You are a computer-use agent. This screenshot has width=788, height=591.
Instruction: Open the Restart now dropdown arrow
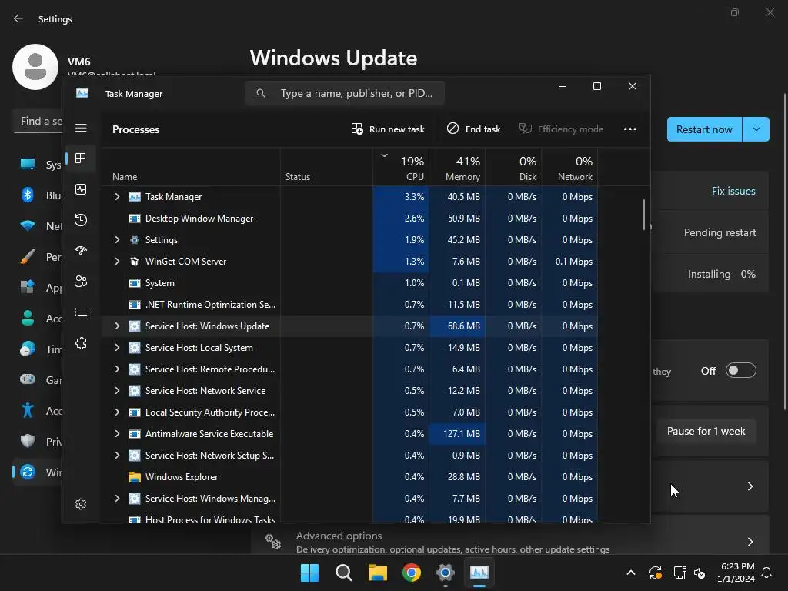[x=756, y=129]
